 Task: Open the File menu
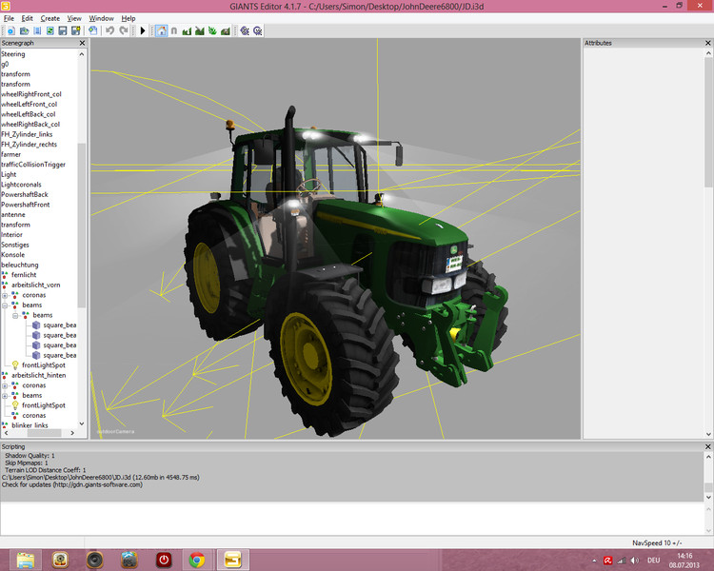click(x=9, y=18)
